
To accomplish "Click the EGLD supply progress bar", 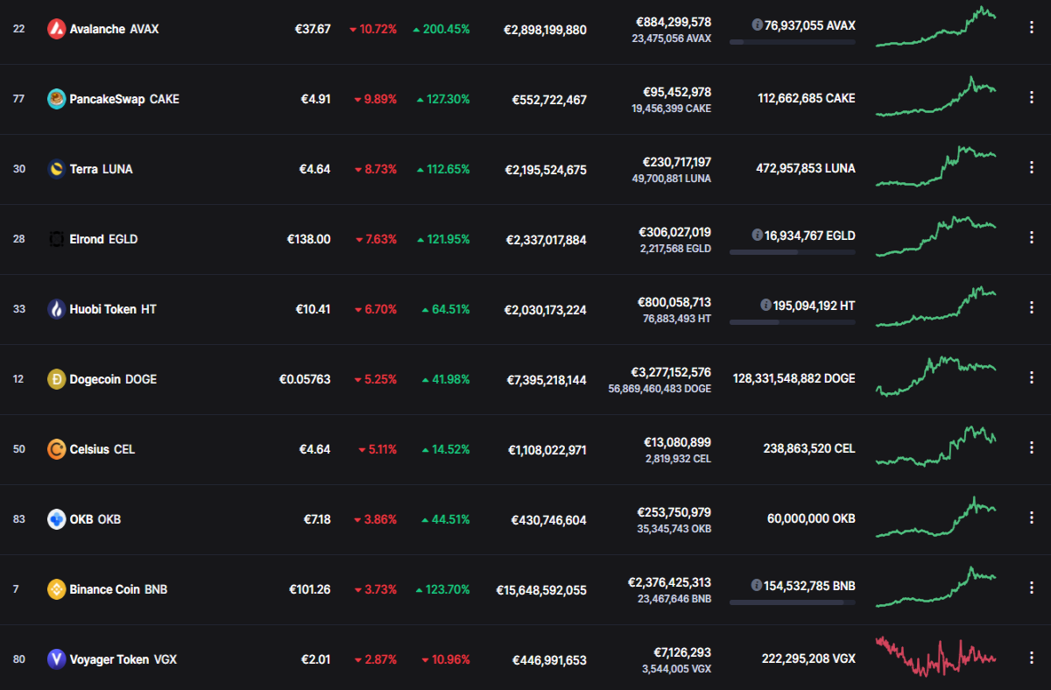I will (793, 252).
